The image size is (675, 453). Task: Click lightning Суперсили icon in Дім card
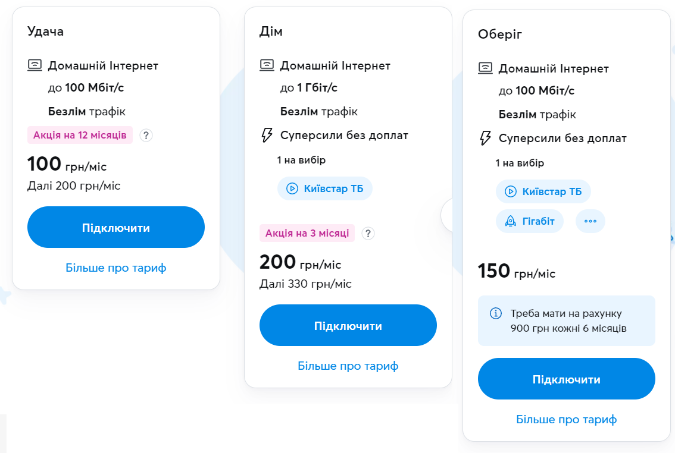tap(267, 135)
